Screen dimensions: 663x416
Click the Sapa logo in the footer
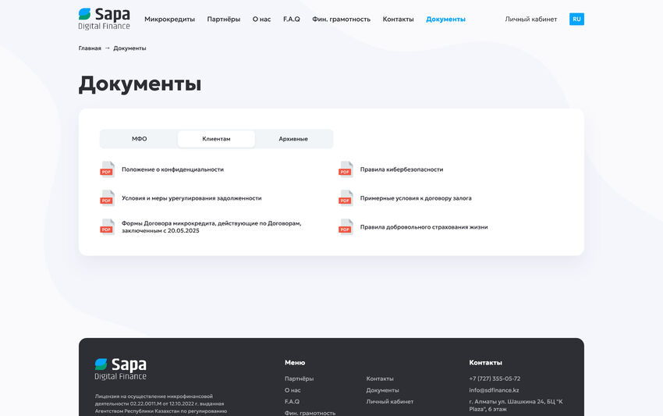coord(120,369)
